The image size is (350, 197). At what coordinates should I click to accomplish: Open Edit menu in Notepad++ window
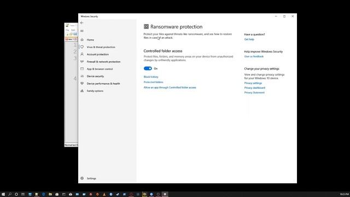click(x=73, y=30)
